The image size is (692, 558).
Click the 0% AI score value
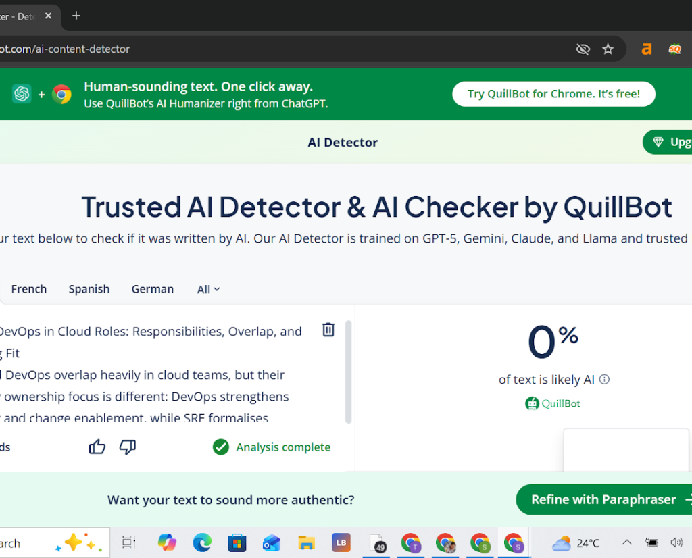coord(553,342)
